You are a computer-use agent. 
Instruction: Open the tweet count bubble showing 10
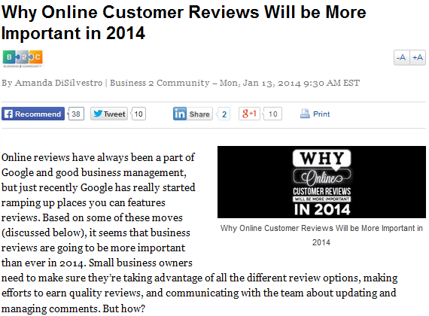coord(138,114)
